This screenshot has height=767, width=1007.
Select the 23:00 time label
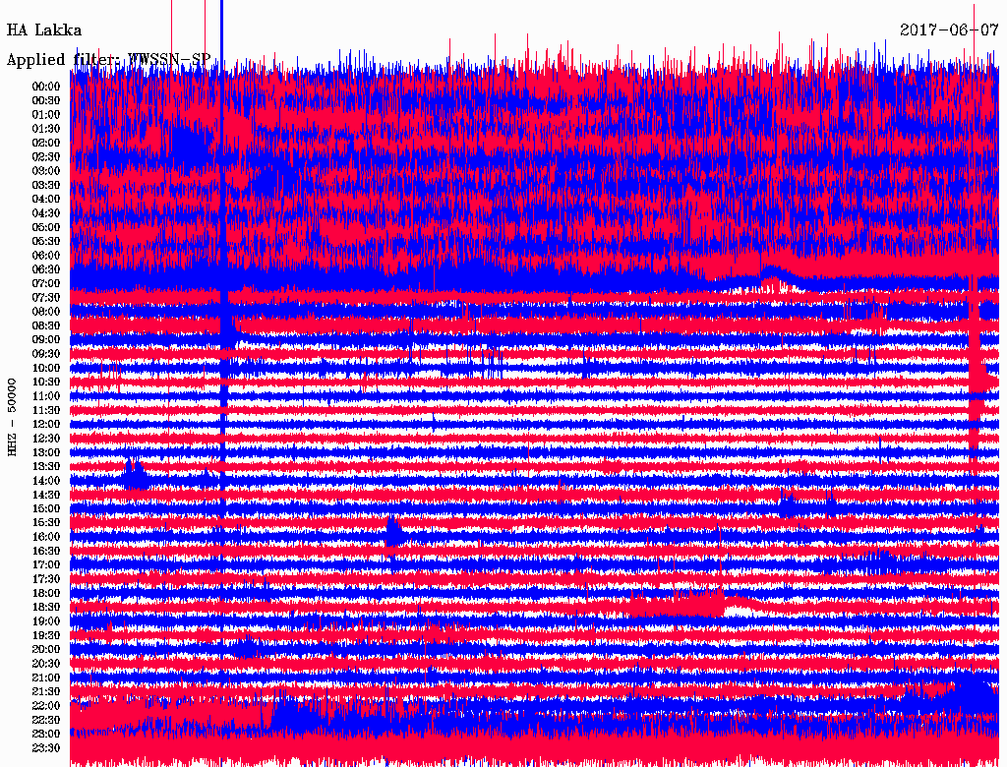[46, 735]
